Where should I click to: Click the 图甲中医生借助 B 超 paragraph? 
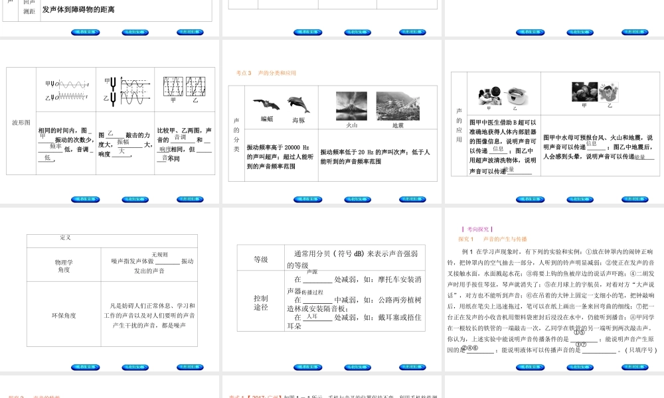pyautogui.click(x=503, y=147)
